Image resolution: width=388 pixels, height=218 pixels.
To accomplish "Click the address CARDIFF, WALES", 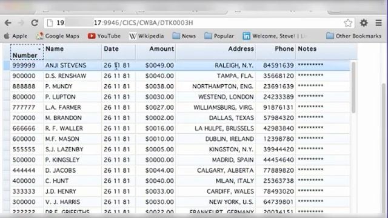I will (x=230, y=191).
